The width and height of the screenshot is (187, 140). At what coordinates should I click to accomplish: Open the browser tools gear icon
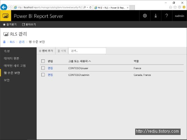[x=180, y=7]
